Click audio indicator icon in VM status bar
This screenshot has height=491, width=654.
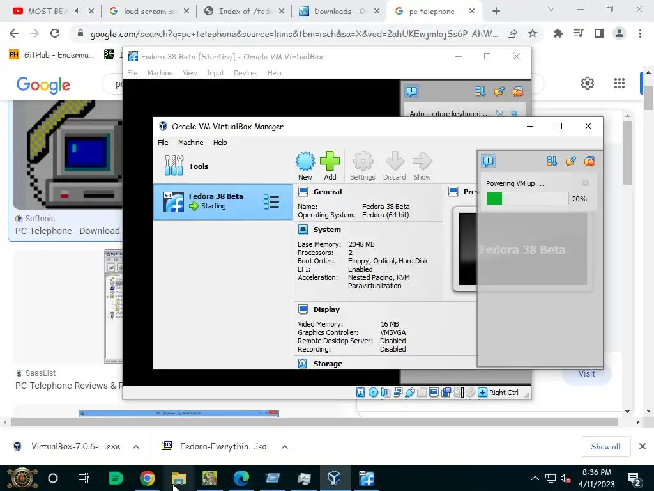385,393
